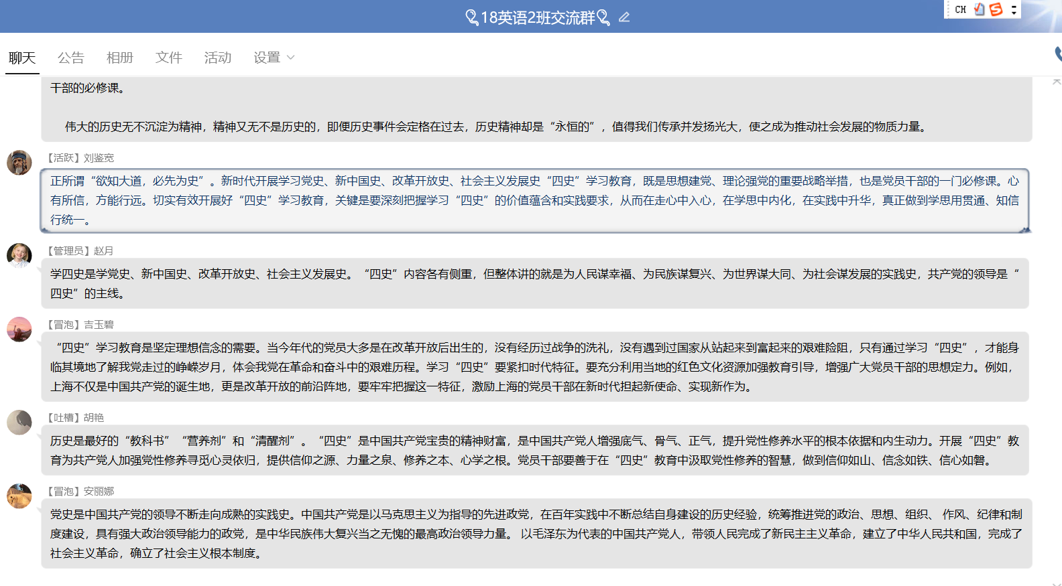The image size is (1062, 586).
Task: Click the CH language indicator
Action: coord(960,9)
